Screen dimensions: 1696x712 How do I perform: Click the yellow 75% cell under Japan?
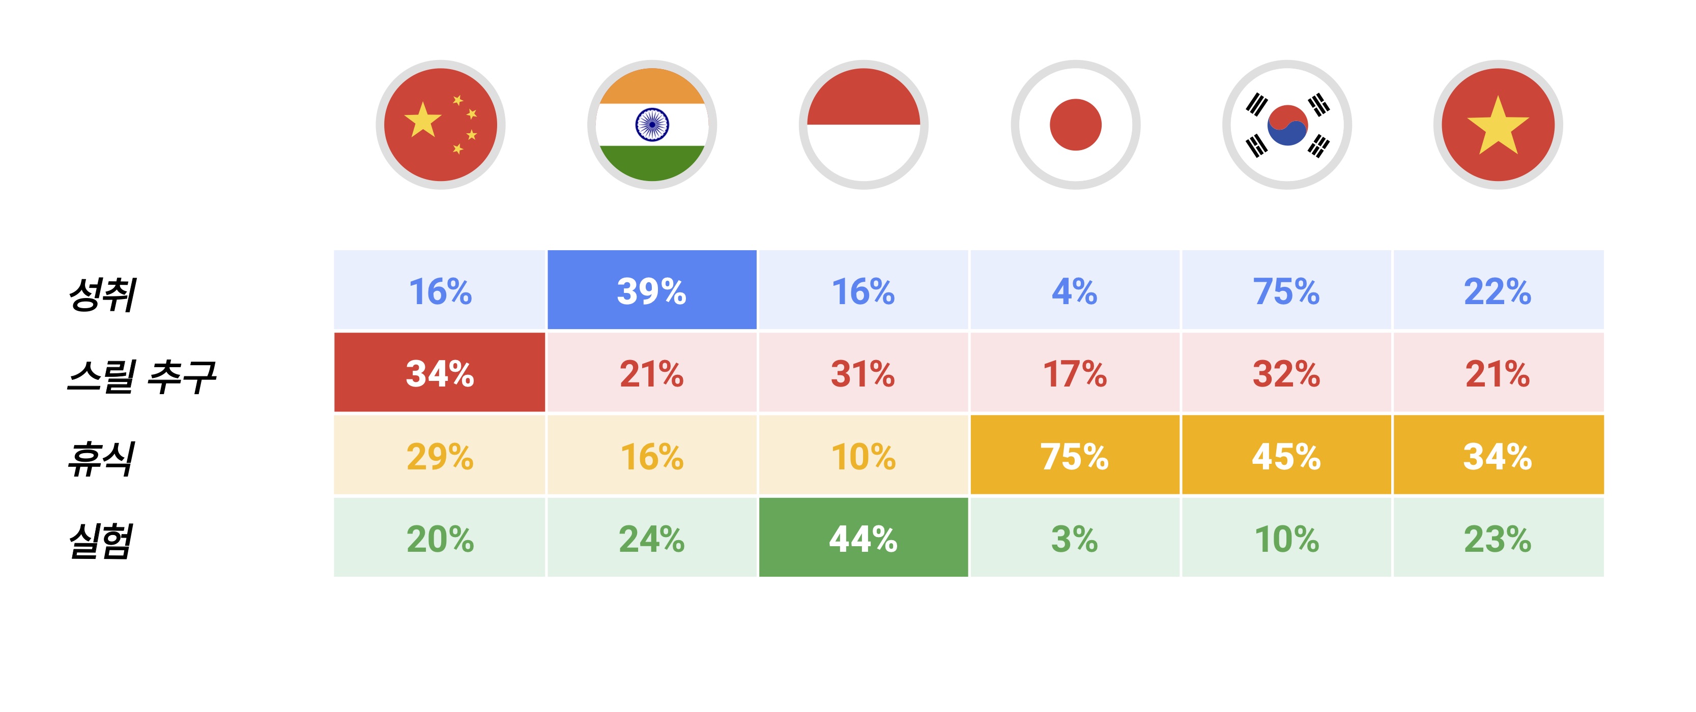pyautogui.click(x=1075, y=455)
